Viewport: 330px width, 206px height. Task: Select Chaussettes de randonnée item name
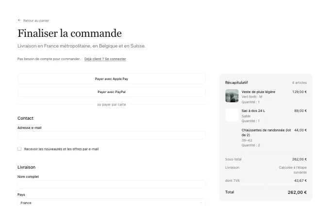pyautogui.click(x=266, y=132)
